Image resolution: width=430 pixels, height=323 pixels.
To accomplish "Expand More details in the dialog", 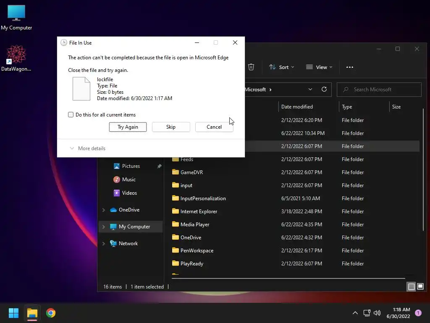I will tap(87, 148).
